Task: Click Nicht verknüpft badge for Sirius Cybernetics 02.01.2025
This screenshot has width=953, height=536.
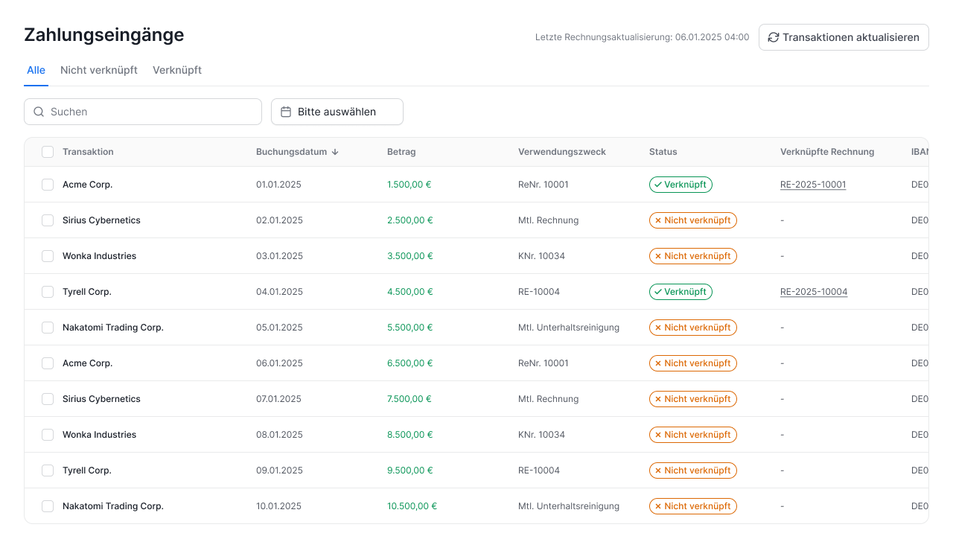Action: [692, 220]
